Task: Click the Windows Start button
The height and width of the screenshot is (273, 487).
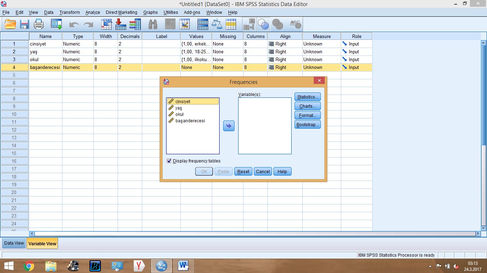Action: click(x=9, y=266)
